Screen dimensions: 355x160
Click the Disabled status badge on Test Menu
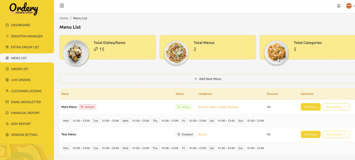185,134
